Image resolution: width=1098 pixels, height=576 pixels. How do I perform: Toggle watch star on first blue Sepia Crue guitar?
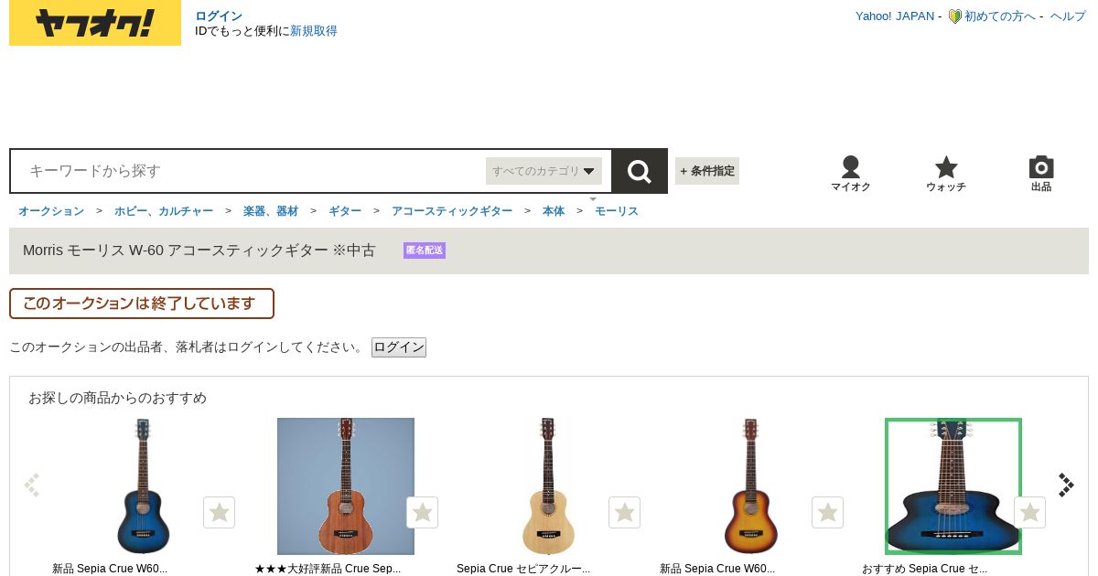coord(219,512)
